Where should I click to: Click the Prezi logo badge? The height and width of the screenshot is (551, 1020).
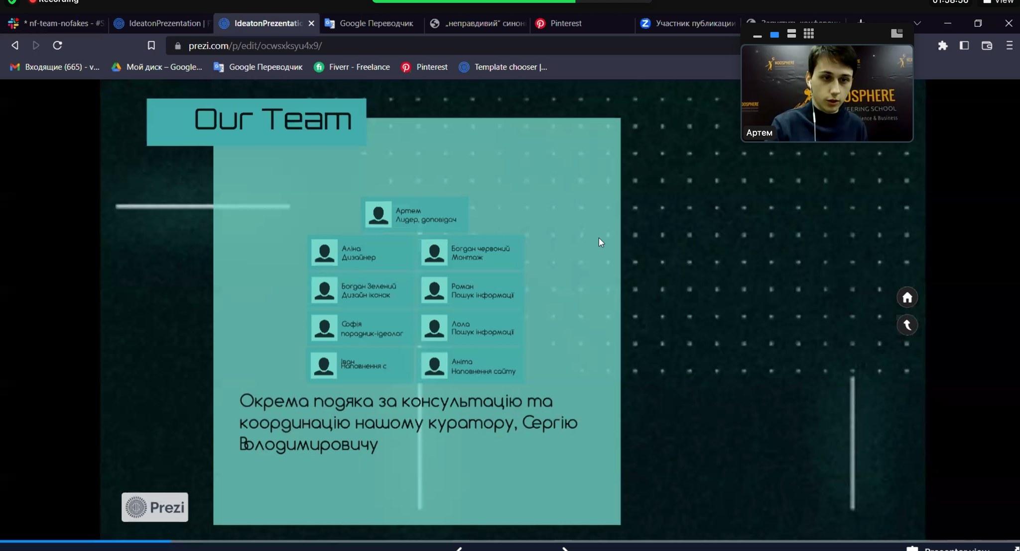pyautogui.click(x=155, y=507)
